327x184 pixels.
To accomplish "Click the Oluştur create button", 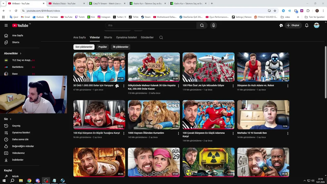I will [x=293, y=25].
